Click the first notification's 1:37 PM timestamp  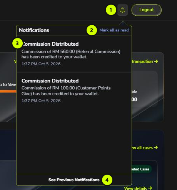click(41, 64)
